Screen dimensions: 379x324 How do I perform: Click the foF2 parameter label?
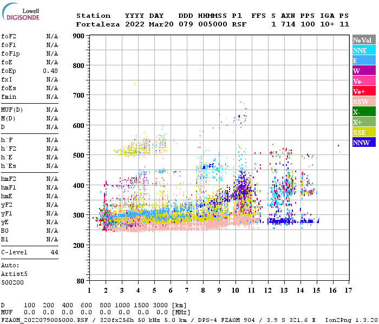click(x=9, y=36)
